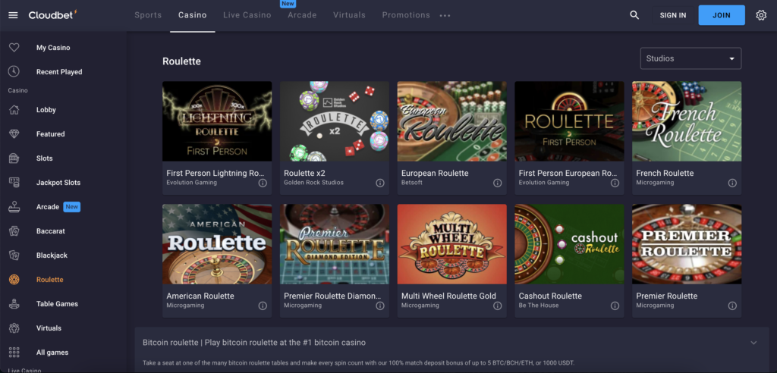777x373 pixels.
Task: Open the Studios dropdown
Action: pos(690,58)
